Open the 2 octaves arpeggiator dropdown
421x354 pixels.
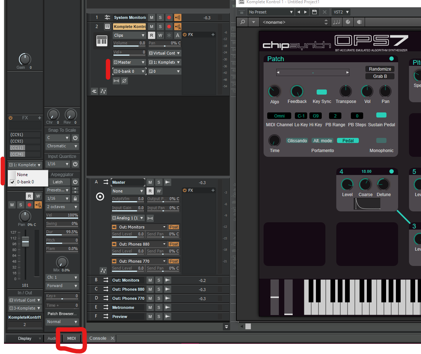[x=62, y=207]
